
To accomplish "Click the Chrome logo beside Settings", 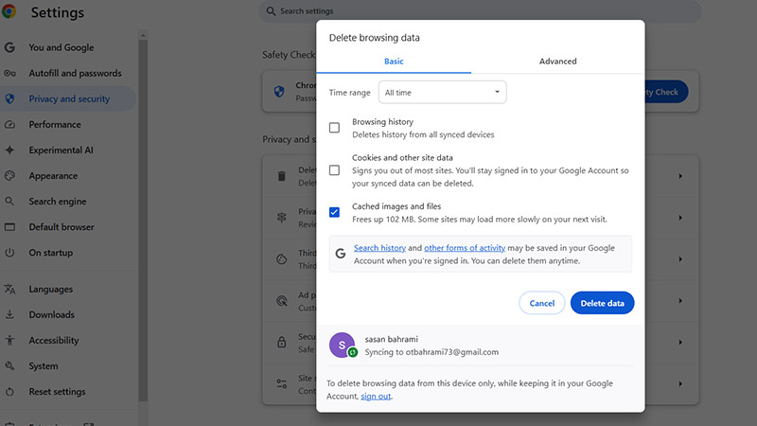I will 9,12.
